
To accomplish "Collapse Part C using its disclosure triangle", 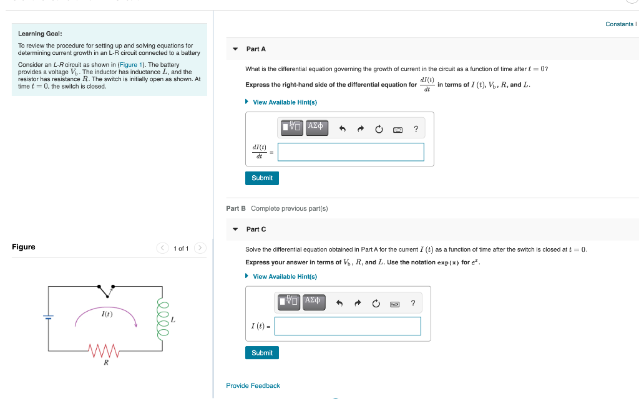I will point(235,229).
